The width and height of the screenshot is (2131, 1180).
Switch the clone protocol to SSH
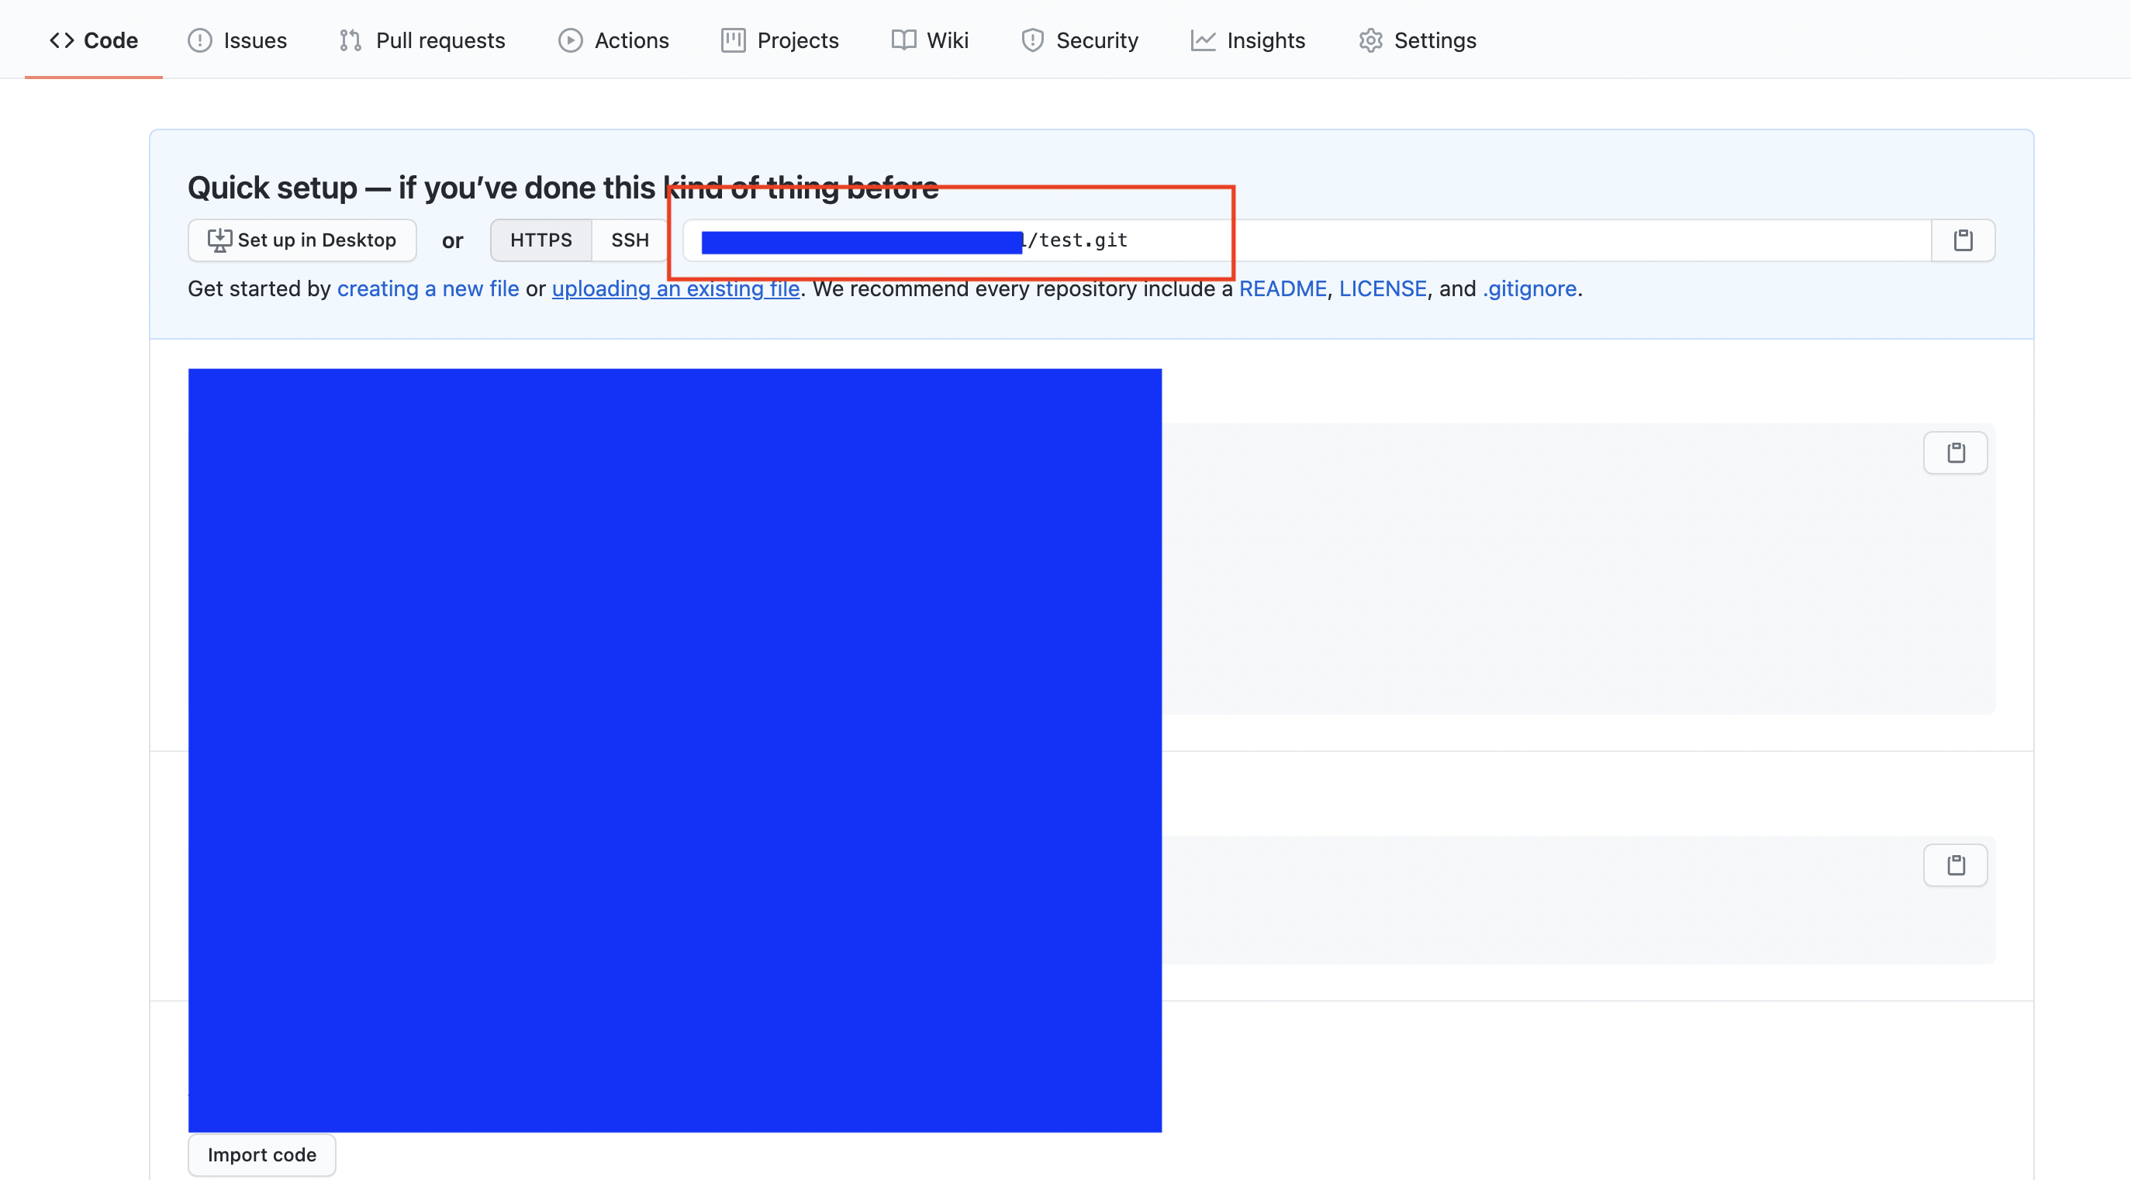630,240
